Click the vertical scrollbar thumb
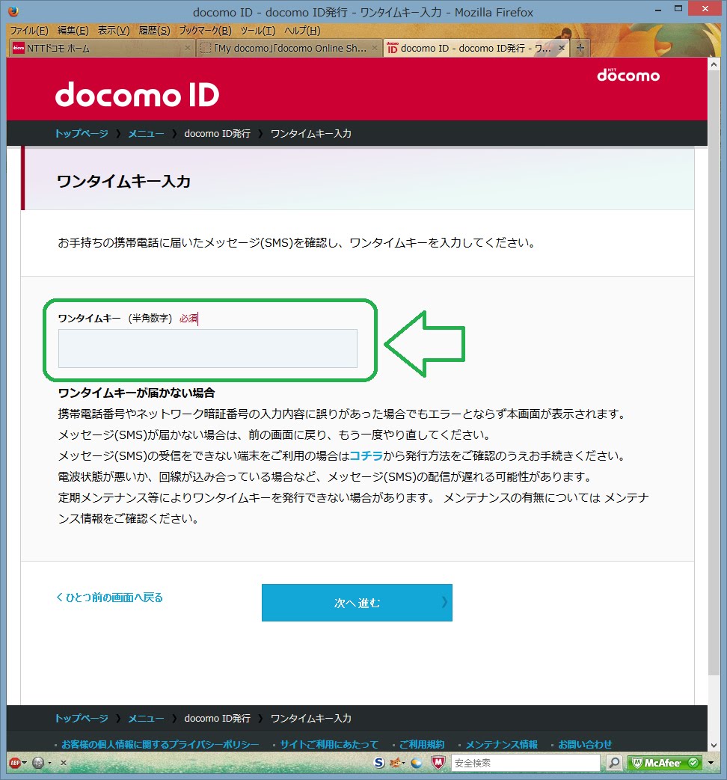 (x=714, y=372)
